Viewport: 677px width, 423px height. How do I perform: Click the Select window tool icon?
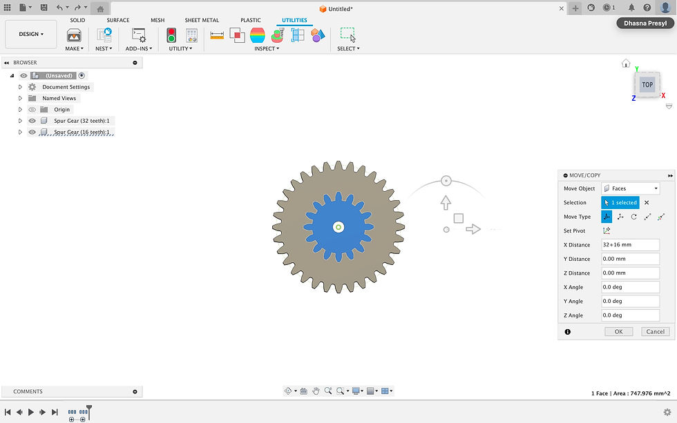tap(348, 35)
